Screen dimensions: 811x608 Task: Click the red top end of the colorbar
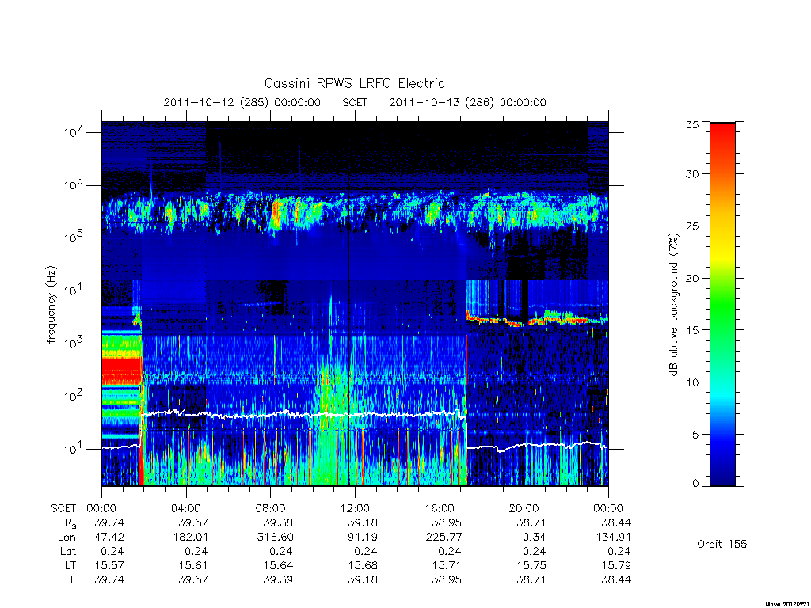click(x=722, y=132)
